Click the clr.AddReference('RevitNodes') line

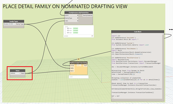tap(125, 48)
